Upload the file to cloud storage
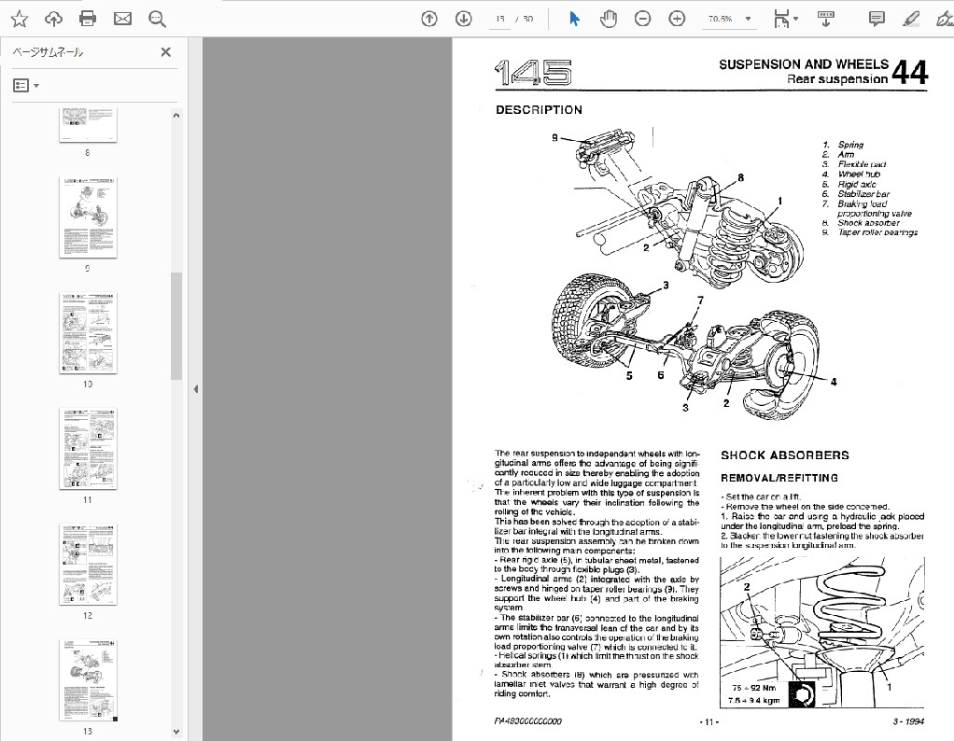Viewport: 954px width, 741px height. tap(53, 19)
